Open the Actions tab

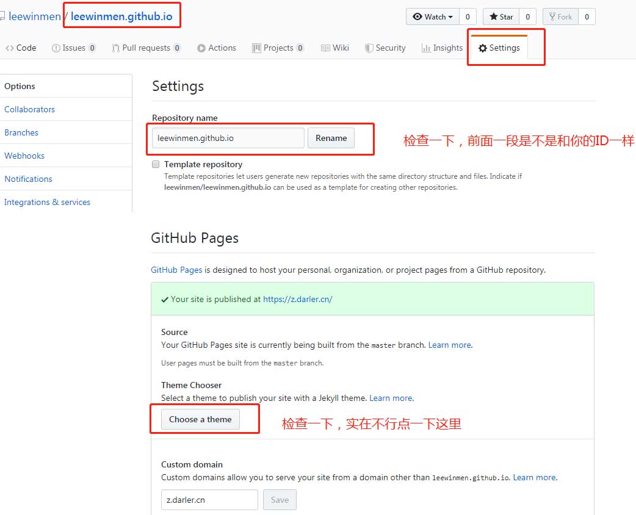pyautogui.click(x=217, y=48)
